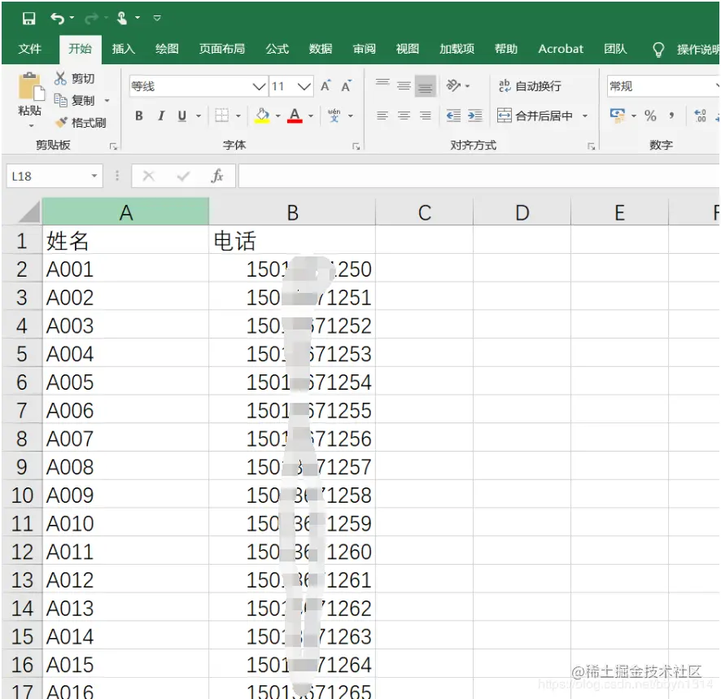Toggle Underline formatting

pos(182,116)
